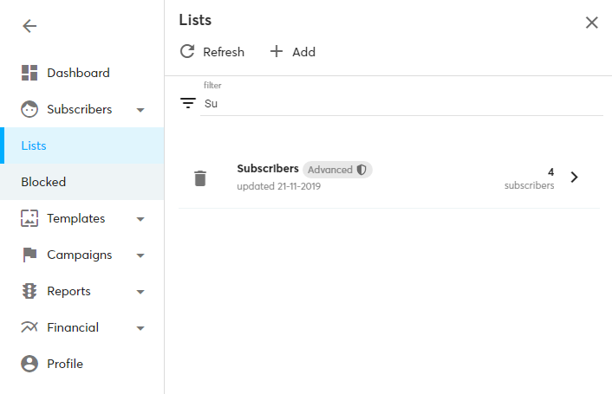This screenshot has width=612, height=394.
Task: Expand the Campaigns dropdown arrow
Action: tap(140, 255)
